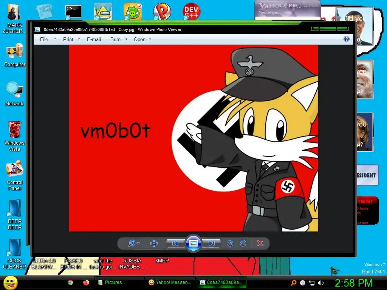Click the blue Help icon in Photo Viewer
387x290 pixels.
tap(347, 39)
